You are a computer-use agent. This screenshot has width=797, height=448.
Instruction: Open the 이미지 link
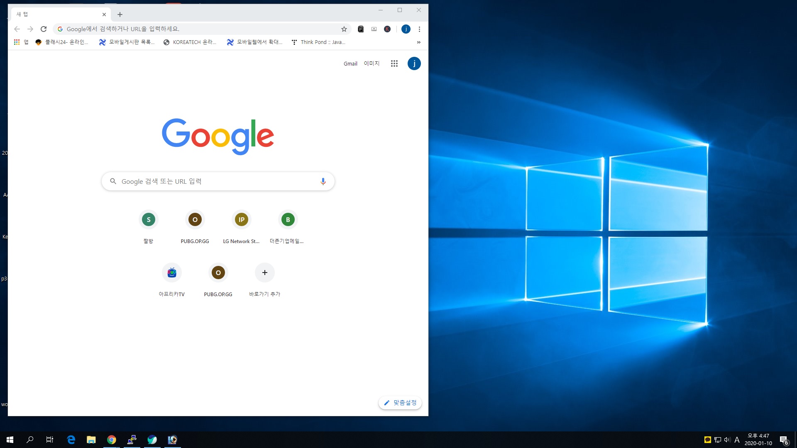(x=372, y=63)
